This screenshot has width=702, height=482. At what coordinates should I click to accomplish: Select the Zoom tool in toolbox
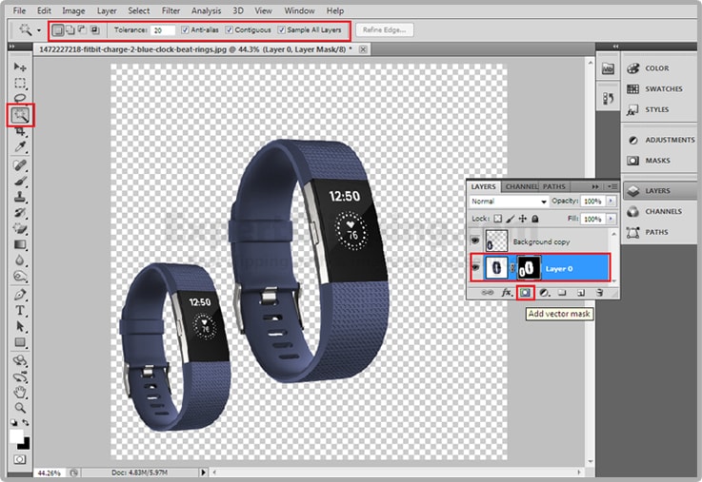20,408
